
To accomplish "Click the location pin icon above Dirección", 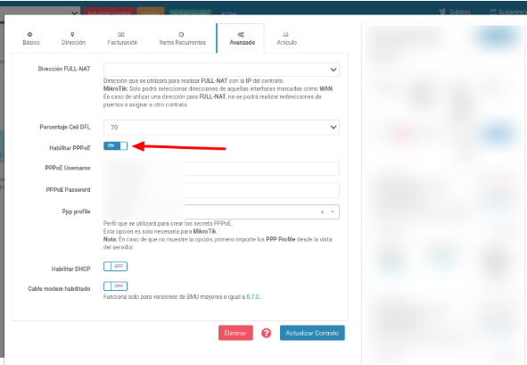I will click(x=72, y=34).
